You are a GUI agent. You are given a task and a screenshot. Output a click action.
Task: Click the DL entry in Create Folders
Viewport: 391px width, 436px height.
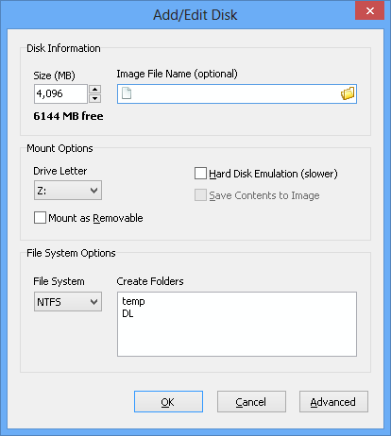coord(127,313)
